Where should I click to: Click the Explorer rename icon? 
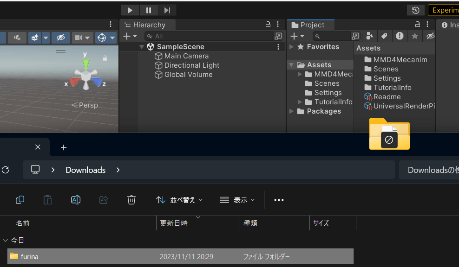76,200
